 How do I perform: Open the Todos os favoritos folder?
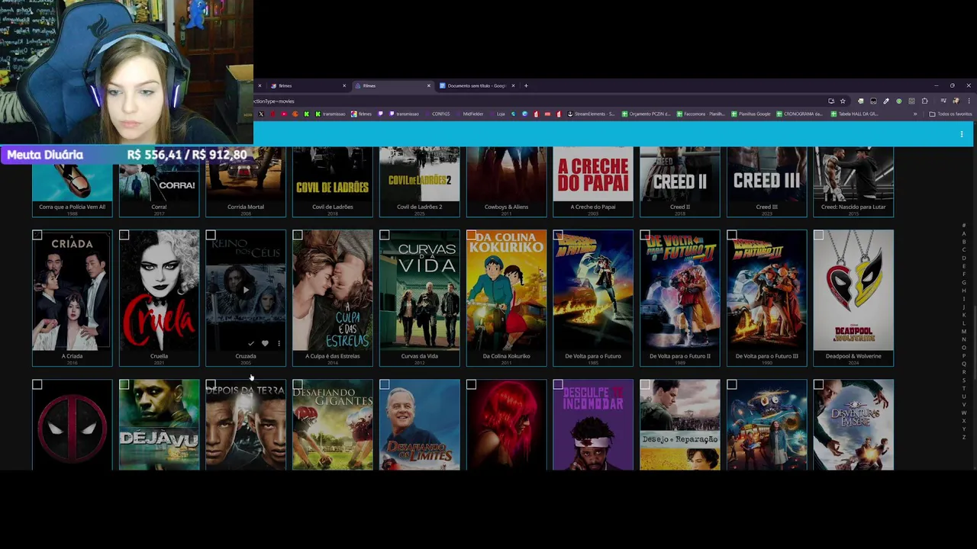click(x=950, y=114)
